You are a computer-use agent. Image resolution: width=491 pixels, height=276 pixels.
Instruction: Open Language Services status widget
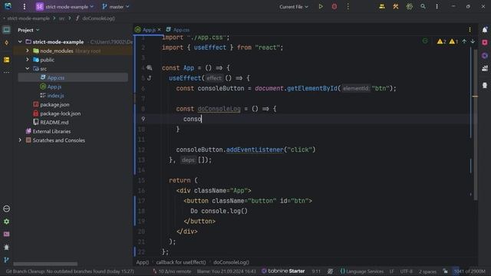point(361,271)
